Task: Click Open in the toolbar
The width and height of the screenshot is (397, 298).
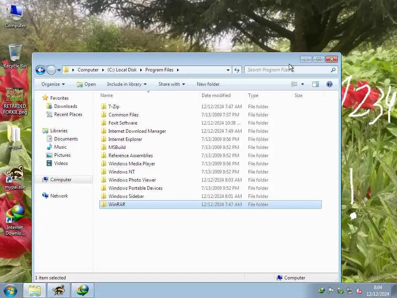Action: (86, 84)
